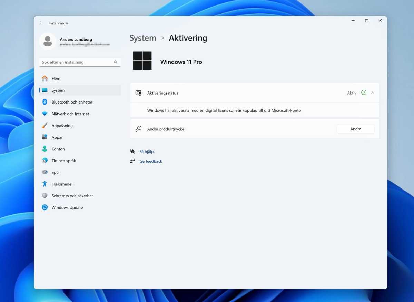Open Nätverk och Internet settings
Image resolution: width=414 pixels, height=302 pixels.
45,114
